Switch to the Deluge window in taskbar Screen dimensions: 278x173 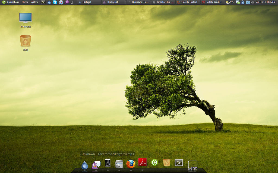click(89, 2)
